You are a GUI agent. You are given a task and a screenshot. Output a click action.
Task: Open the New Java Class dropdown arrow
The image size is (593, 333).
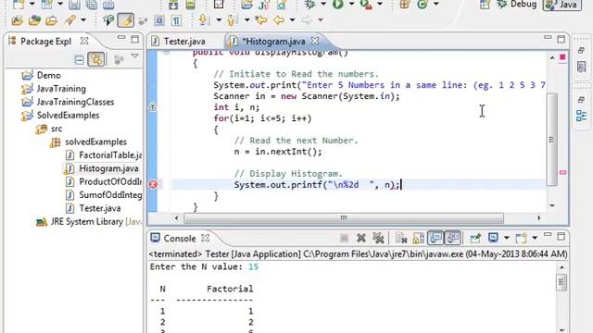(436, 4)
